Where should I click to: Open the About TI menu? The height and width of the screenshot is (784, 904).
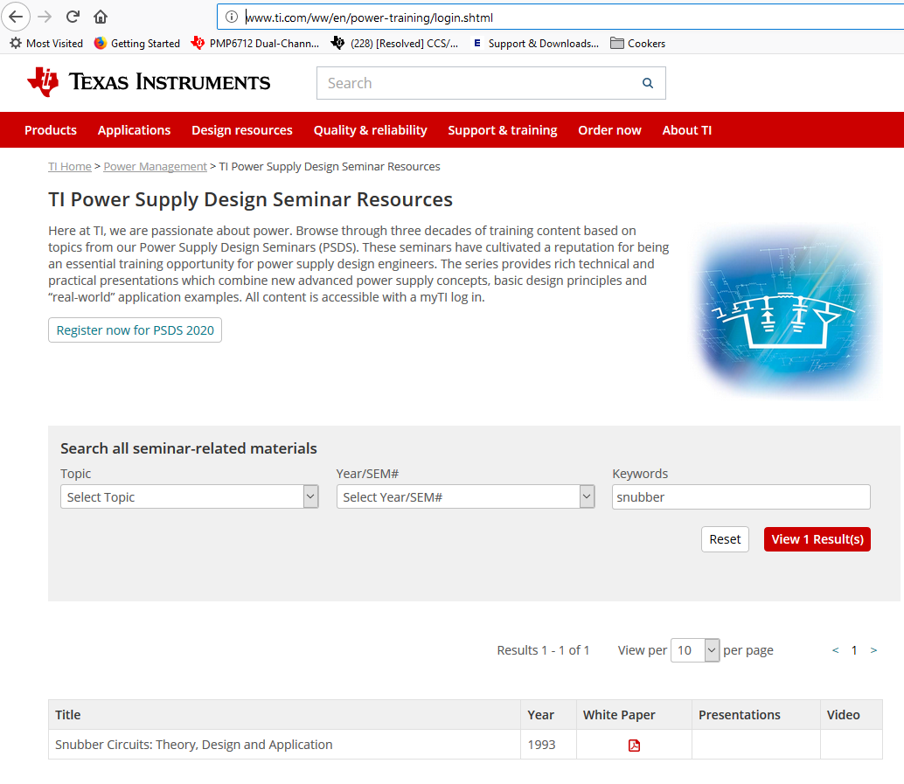coord(687,130)
